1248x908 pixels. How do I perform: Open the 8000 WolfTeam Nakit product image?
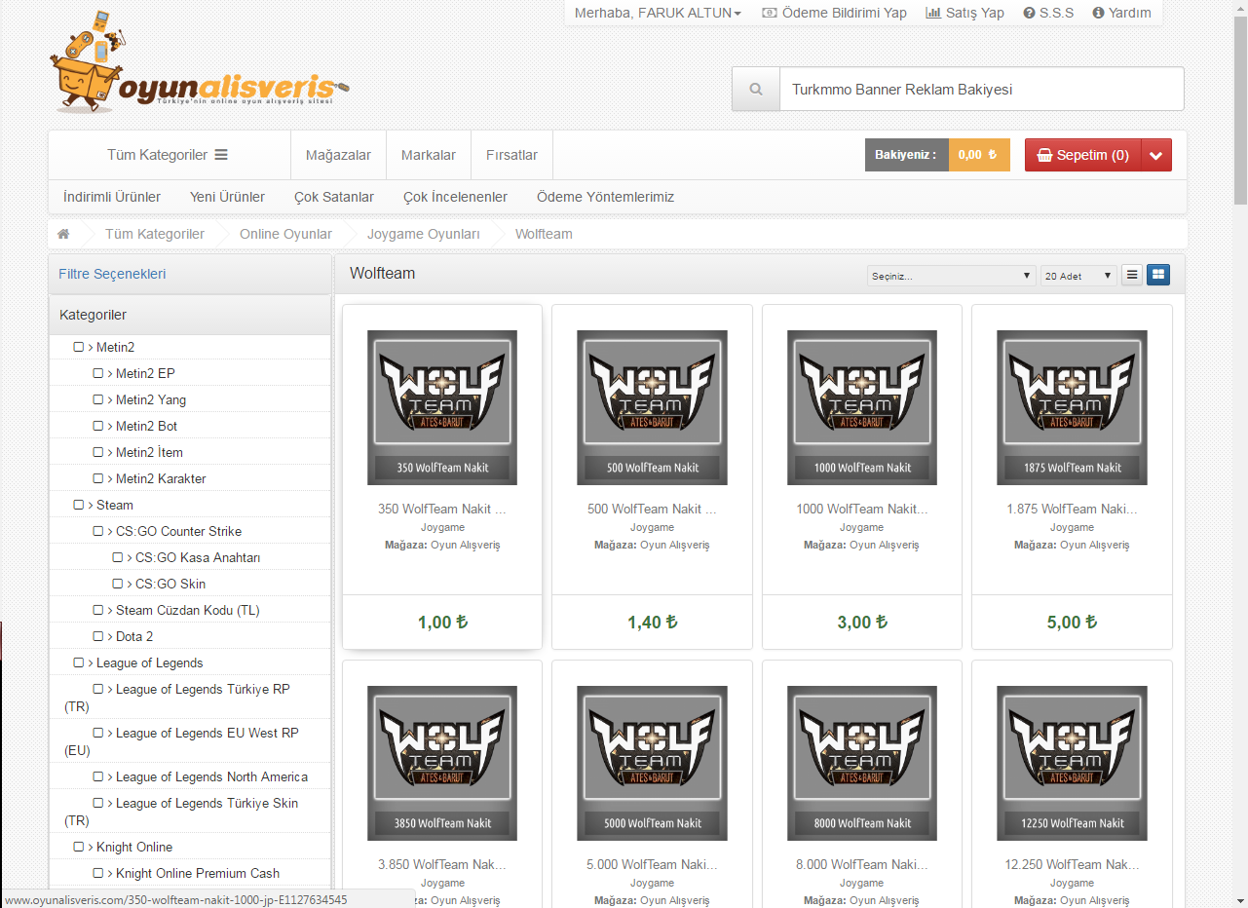click(862, 763)
